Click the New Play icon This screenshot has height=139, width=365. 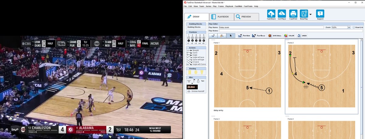point(304,14)
